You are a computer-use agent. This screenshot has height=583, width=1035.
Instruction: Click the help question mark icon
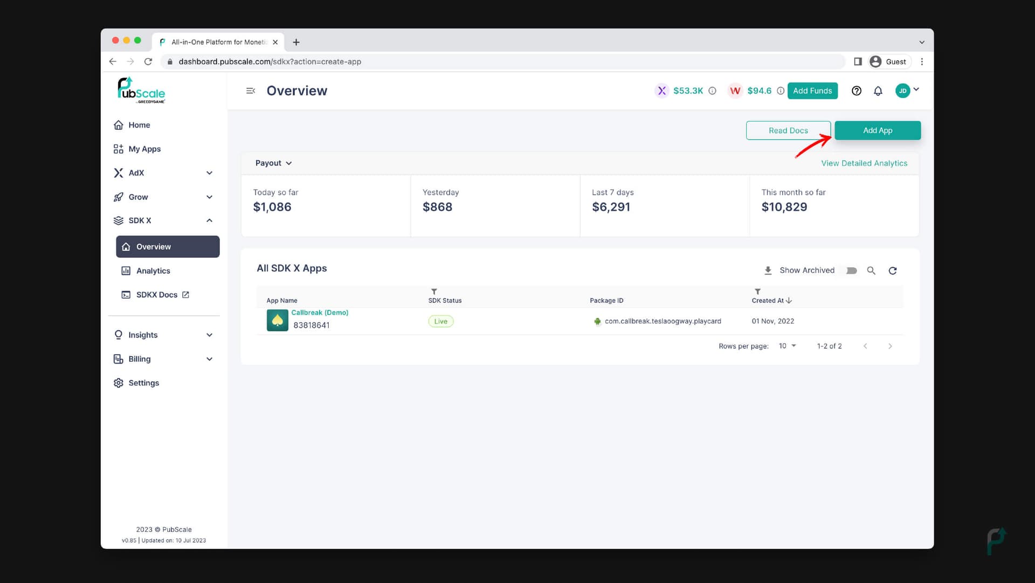point(857,90)
